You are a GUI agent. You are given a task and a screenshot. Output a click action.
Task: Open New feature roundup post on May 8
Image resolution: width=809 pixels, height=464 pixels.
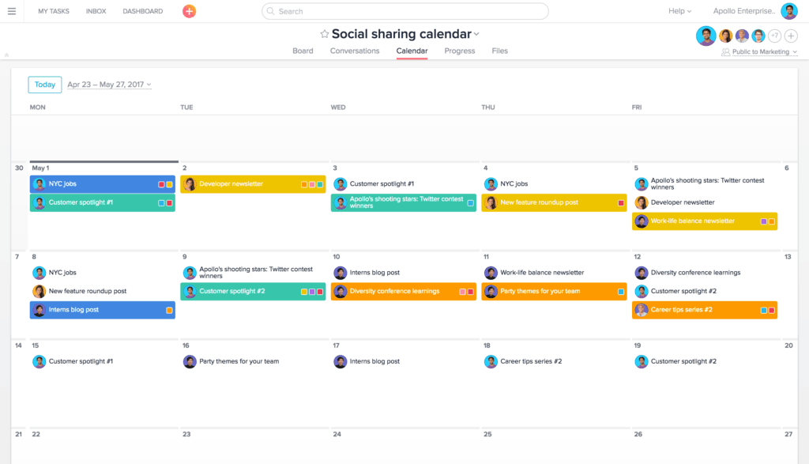point(103,292)
